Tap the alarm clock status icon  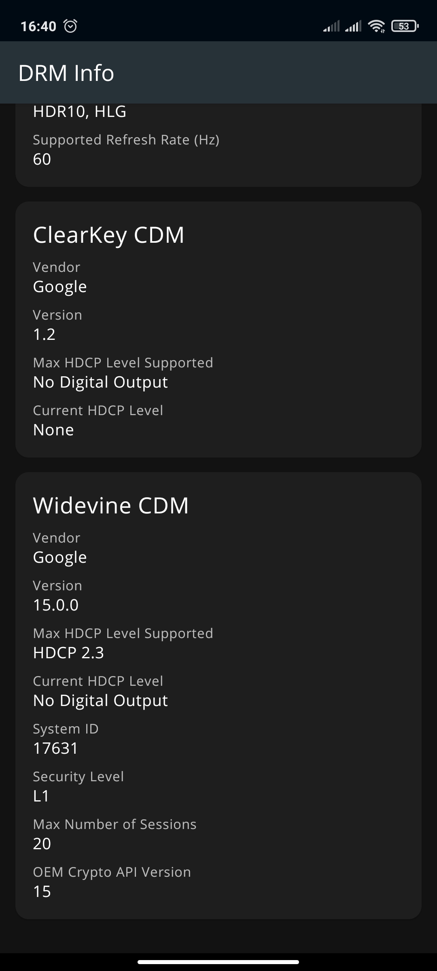point(70,26)
